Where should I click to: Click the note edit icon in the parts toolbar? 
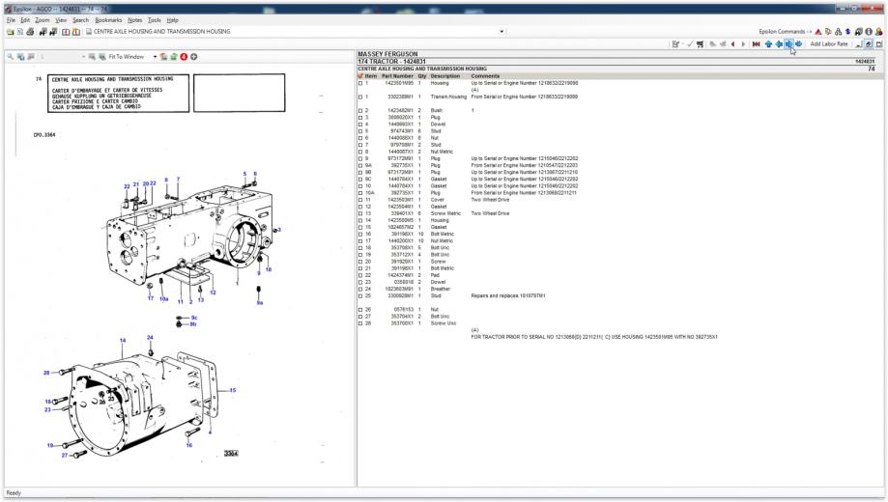(x=675, y=44)
